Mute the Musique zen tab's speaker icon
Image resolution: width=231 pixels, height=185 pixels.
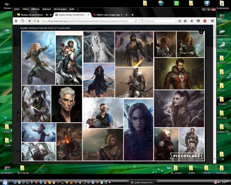tap(47, 15)
